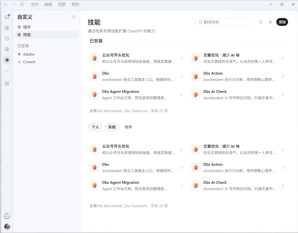298x233 pixels.
Task: Click installed Dbs Action skill icon
Action: tap(196, 77)
